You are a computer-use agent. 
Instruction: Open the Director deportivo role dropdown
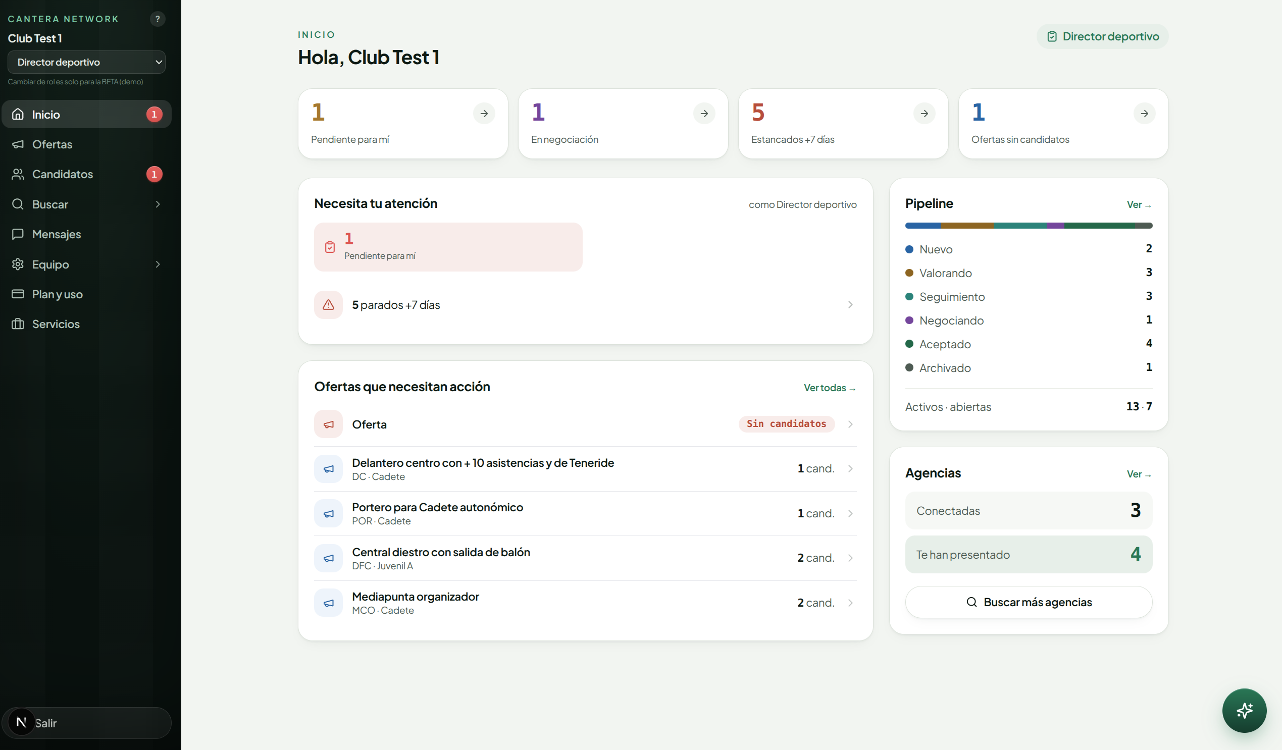coord(86,62)
